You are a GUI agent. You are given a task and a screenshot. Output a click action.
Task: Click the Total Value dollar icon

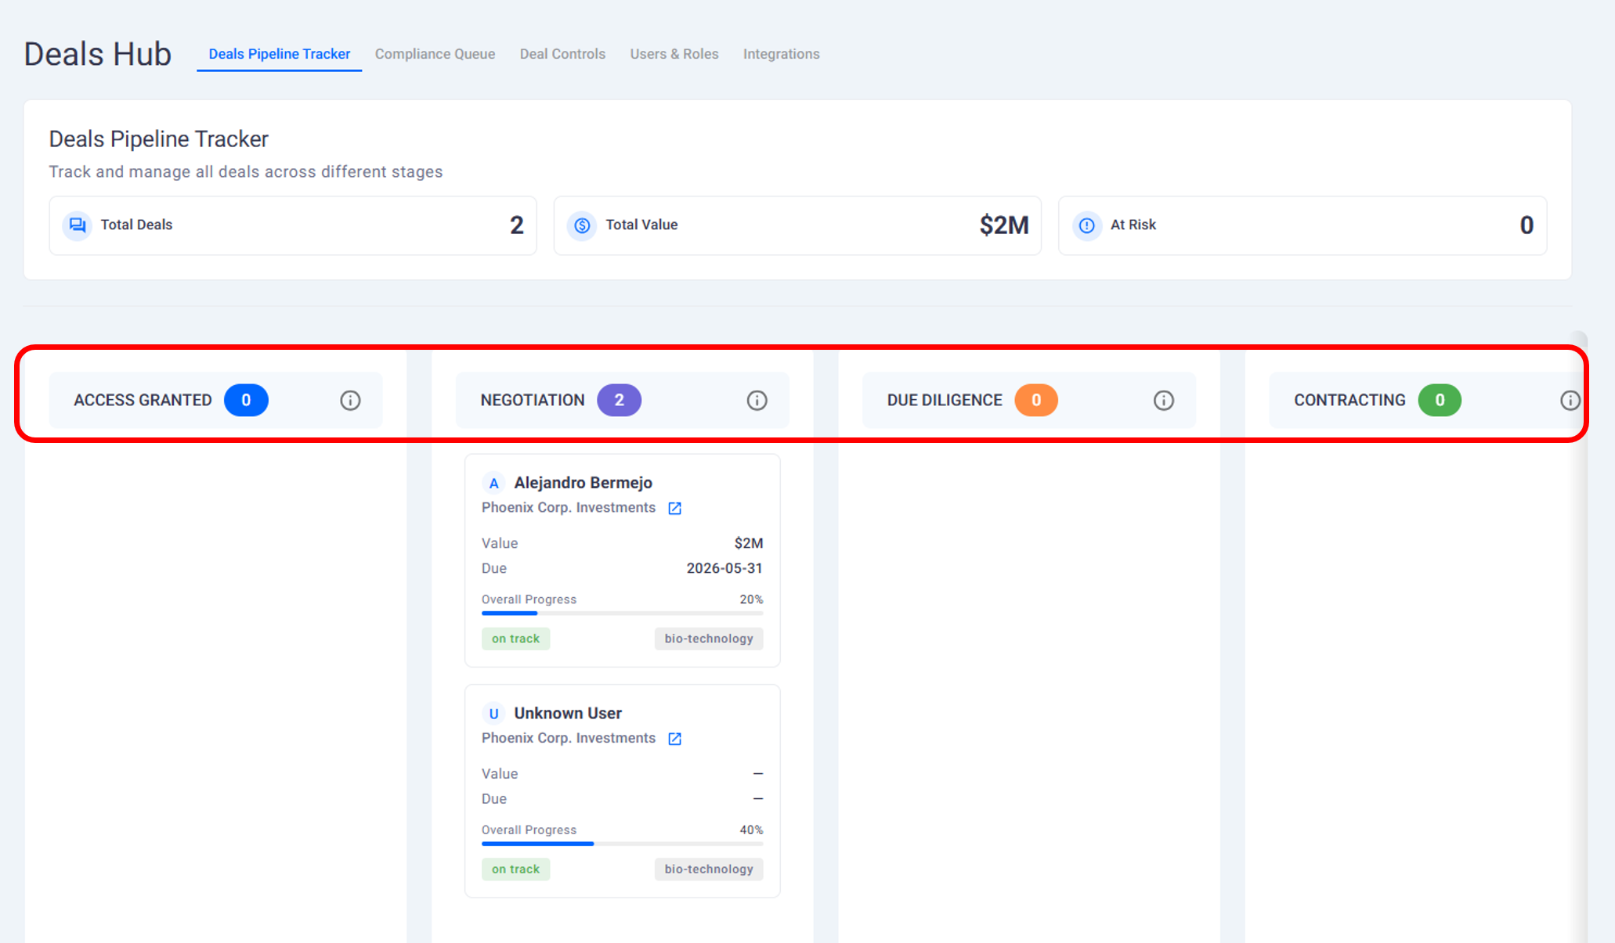tap(582, 225)
